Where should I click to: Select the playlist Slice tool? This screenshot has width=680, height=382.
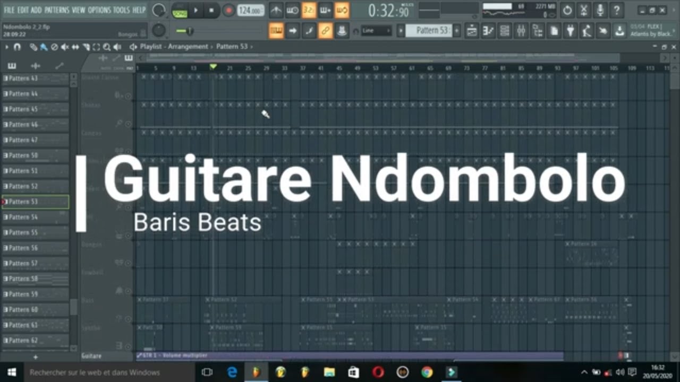(x=86, y=47)
